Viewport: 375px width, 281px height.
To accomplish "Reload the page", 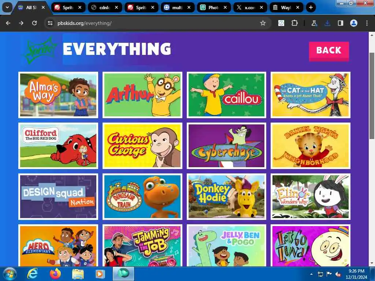I will point(34,23).
